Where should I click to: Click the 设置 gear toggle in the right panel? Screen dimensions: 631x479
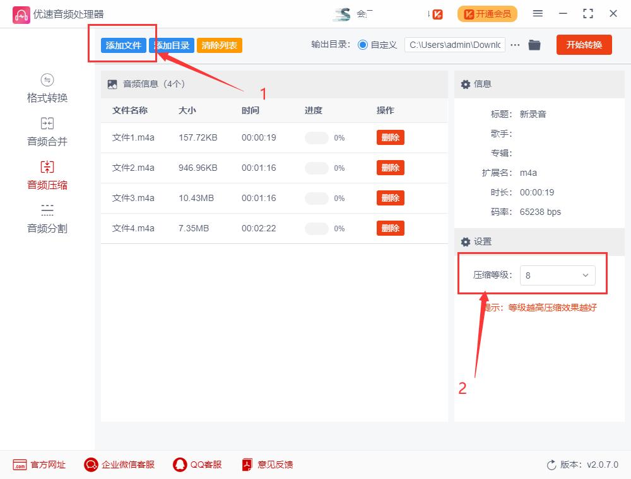(x=465, y=242)
